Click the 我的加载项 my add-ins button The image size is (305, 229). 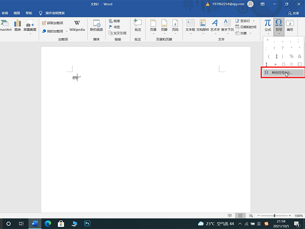pos(53,31)
